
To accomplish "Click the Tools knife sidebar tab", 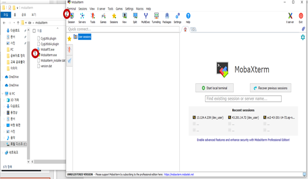I will [69, 49].
